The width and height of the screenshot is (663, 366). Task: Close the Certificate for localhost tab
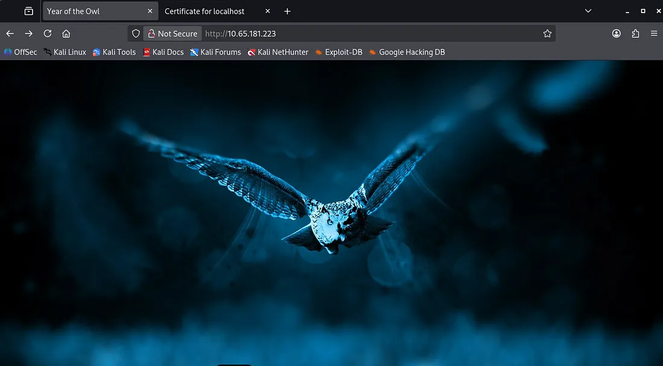tap(268, 11)
